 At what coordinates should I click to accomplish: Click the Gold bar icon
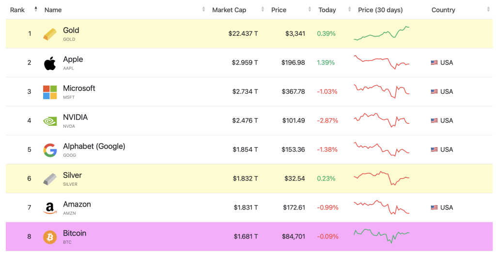50,34
